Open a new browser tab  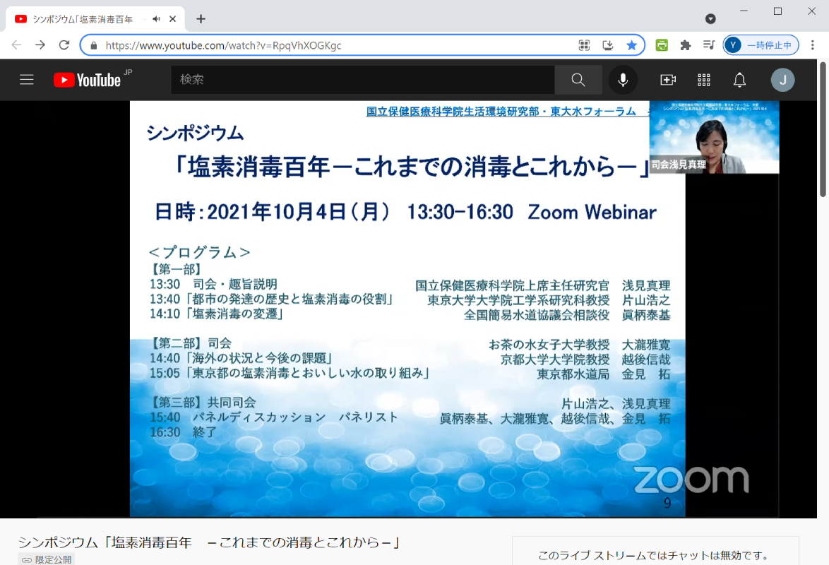[x=201, y=19]
